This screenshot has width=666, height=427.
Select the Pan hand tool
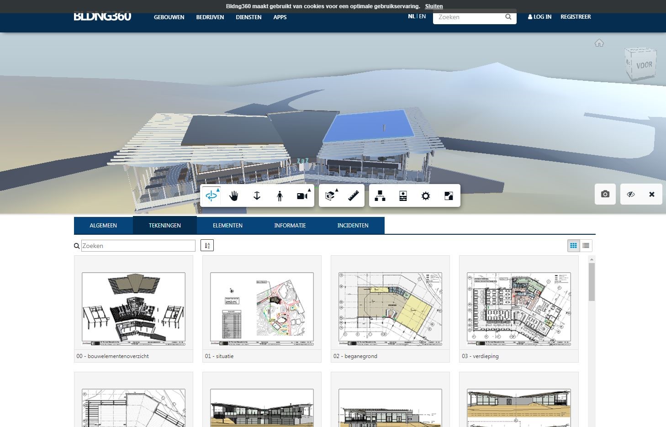pyautogui.click(x=234, y=196)
